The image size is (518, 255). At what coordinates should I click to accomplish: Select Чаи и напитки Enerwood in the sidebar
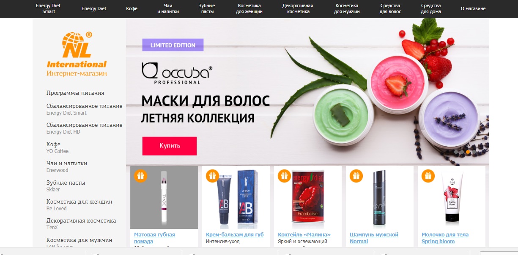pyautogui.click(x=67, y=166)
